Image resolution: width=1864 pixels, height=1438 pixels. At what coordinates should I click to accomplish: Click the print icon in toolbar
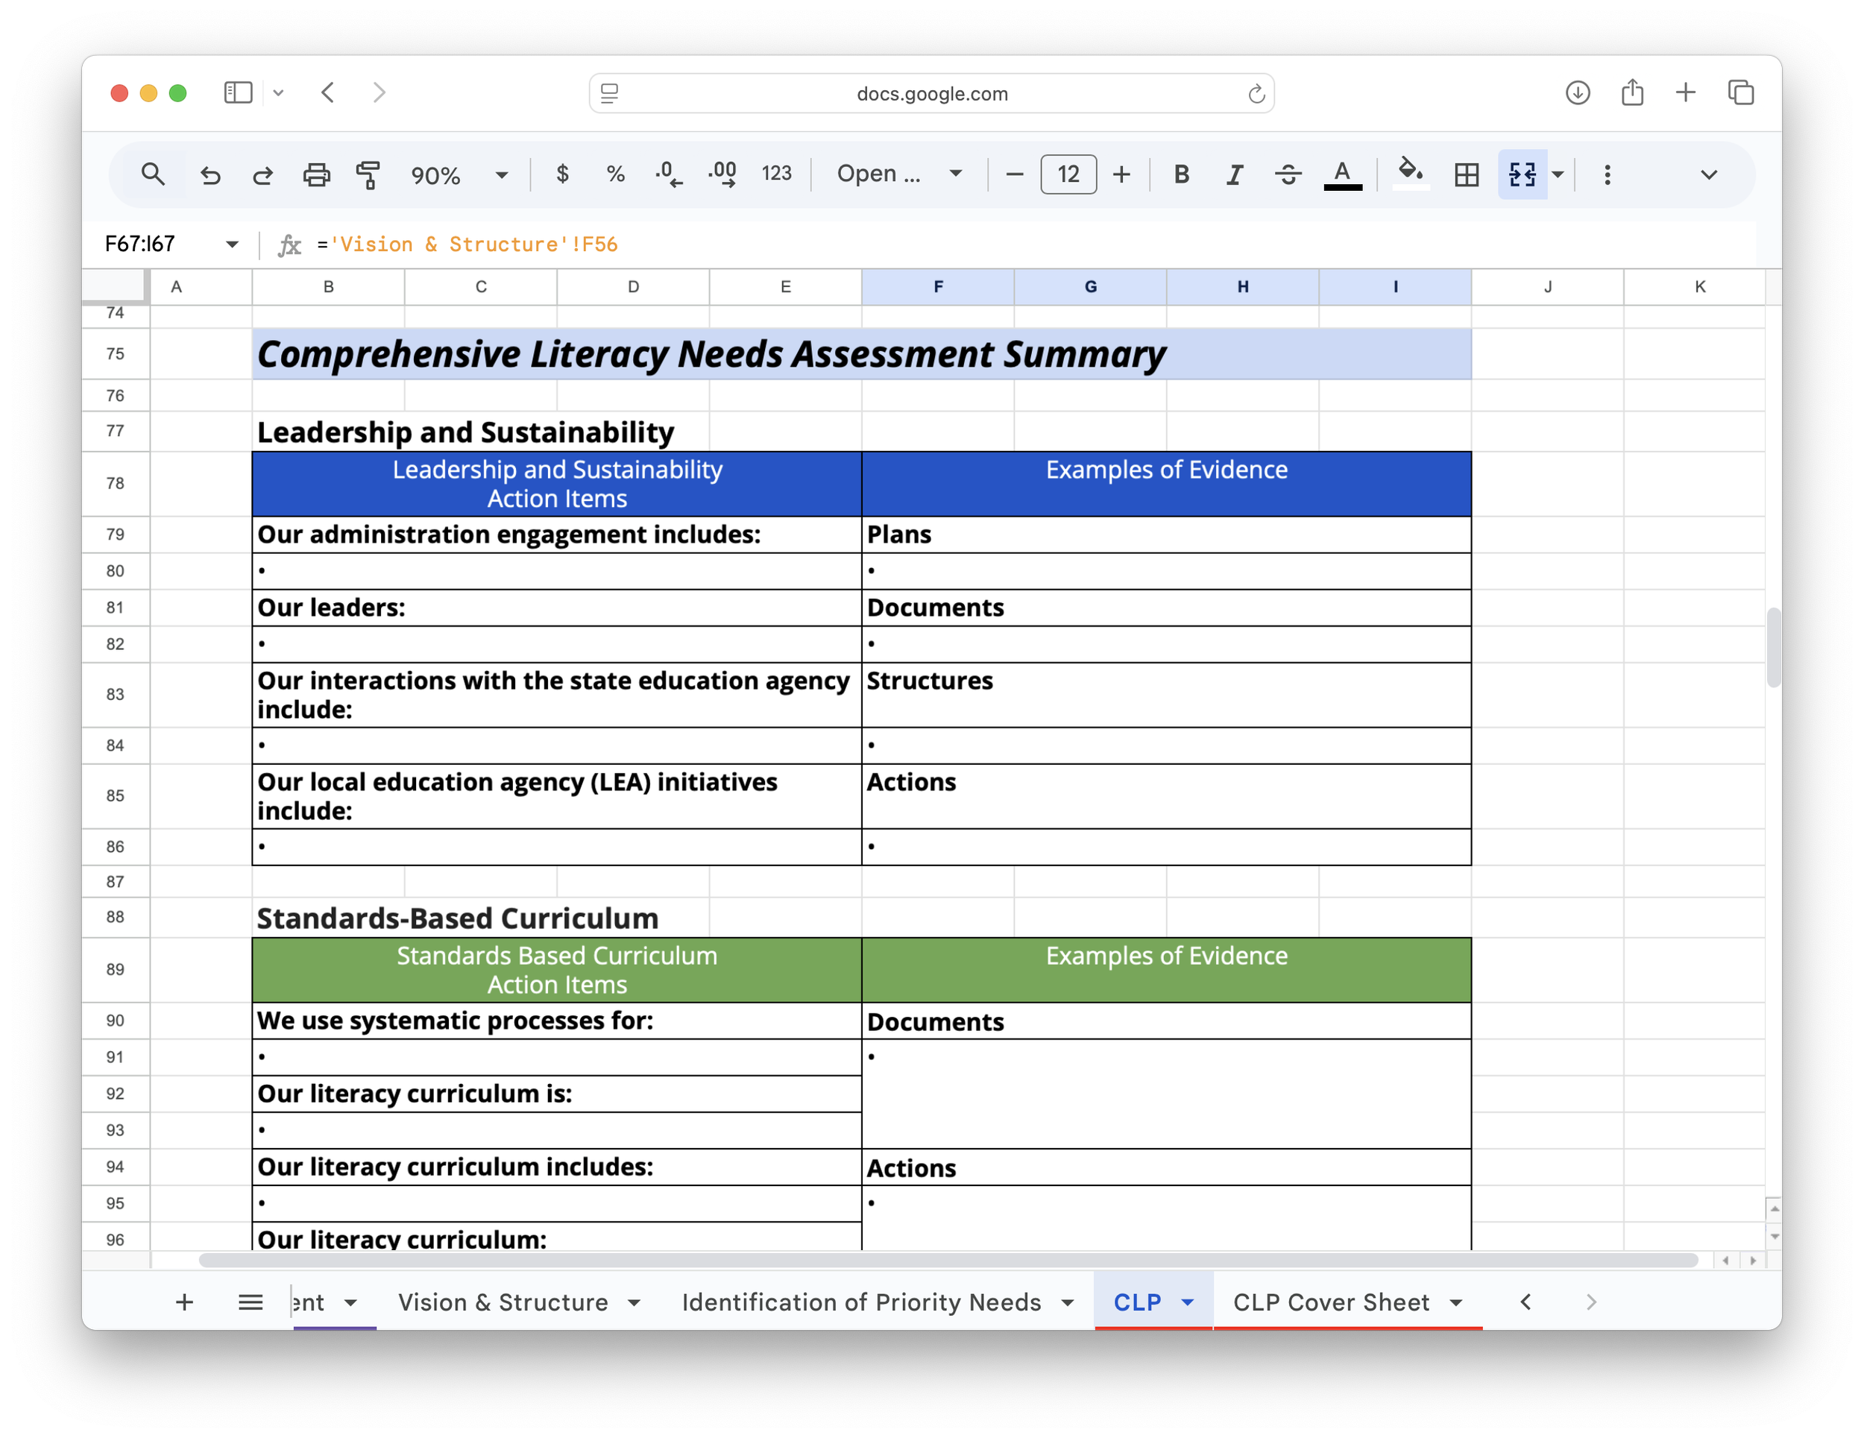(317, 174)
